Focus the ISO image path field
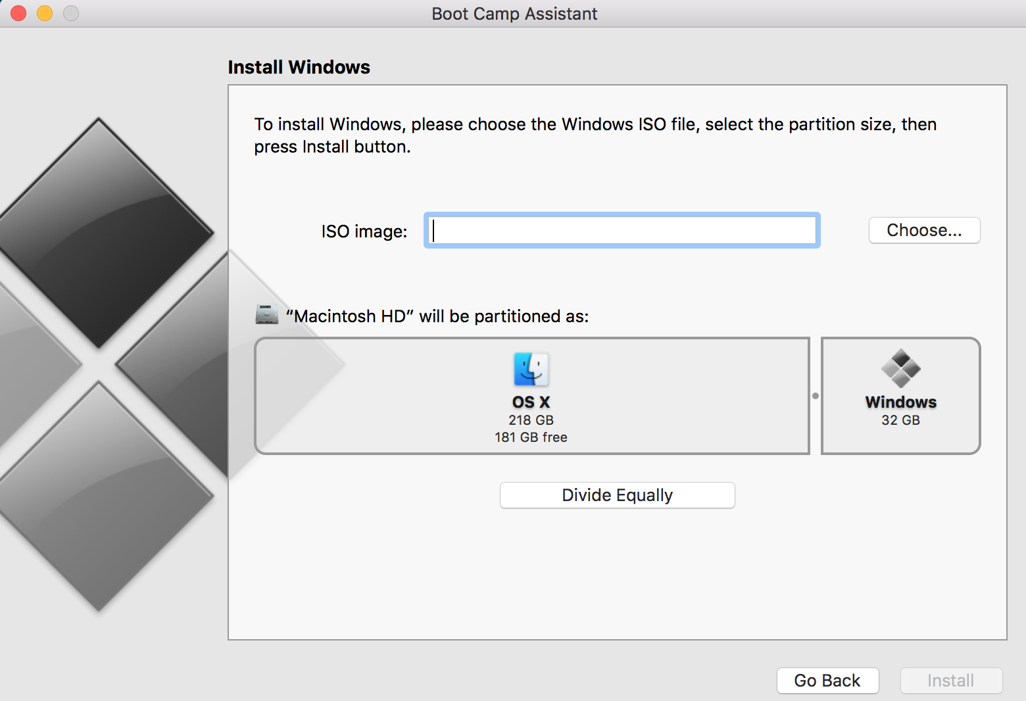This screenshot has width=1026, height=701. 622,230
